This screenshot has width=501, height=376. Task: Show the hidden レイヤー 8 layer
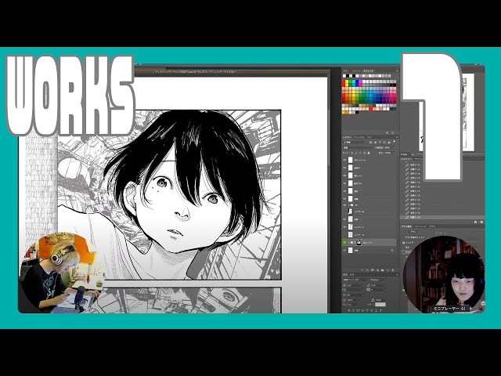point(344,211)
